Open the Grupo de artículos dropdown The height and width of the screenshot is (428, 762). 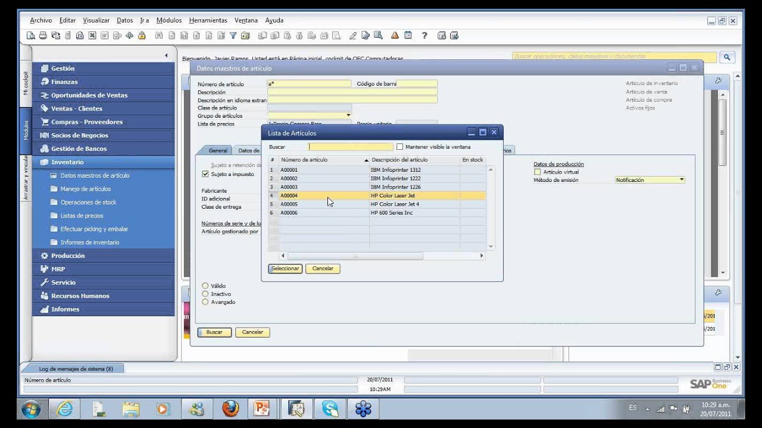(348, 115)
